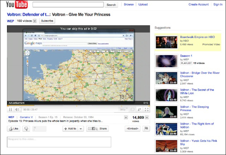Screen dimensions: 226x155
Task: Click Season 1 Ep. 15 text
Action: pyautogui.click(x=48, y=117)
